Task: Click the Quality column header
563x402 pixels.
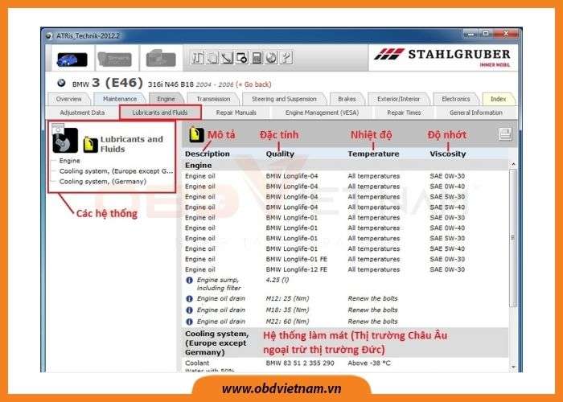Action: point(280,154)
